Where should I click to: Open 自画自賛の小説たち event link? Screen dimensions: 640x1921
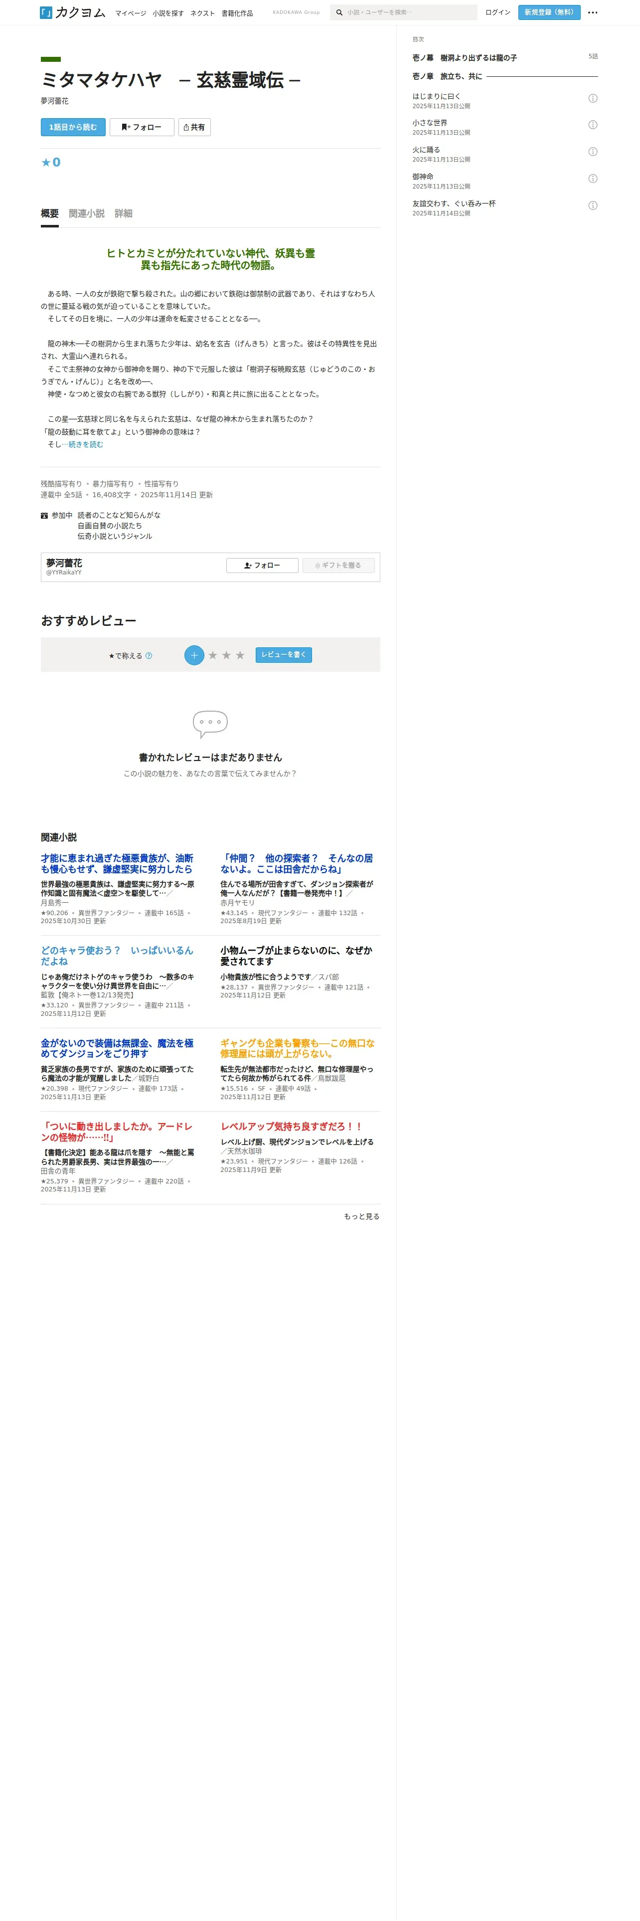[x=110, y=527]
